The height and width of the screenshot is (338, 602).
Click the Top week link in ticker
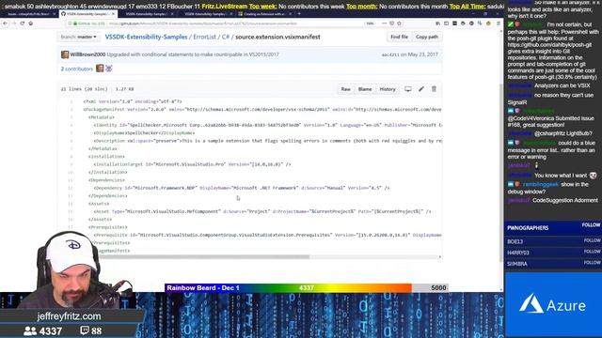263,7
